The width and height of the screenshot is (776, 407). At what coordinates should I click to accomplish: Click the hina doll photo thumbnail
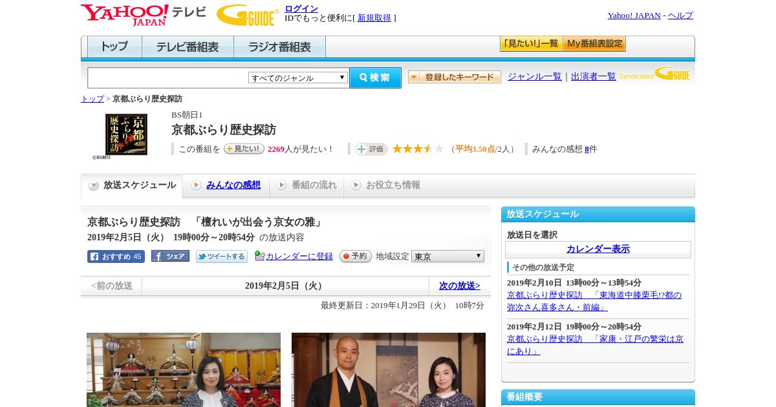pos(184,370)
